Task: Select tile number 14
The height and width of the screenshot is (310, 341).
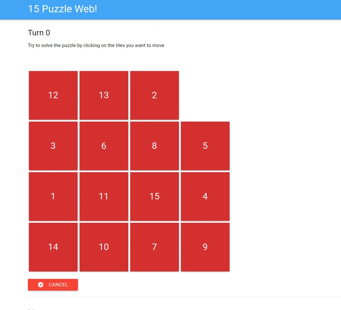Action: tap(53, 247)
